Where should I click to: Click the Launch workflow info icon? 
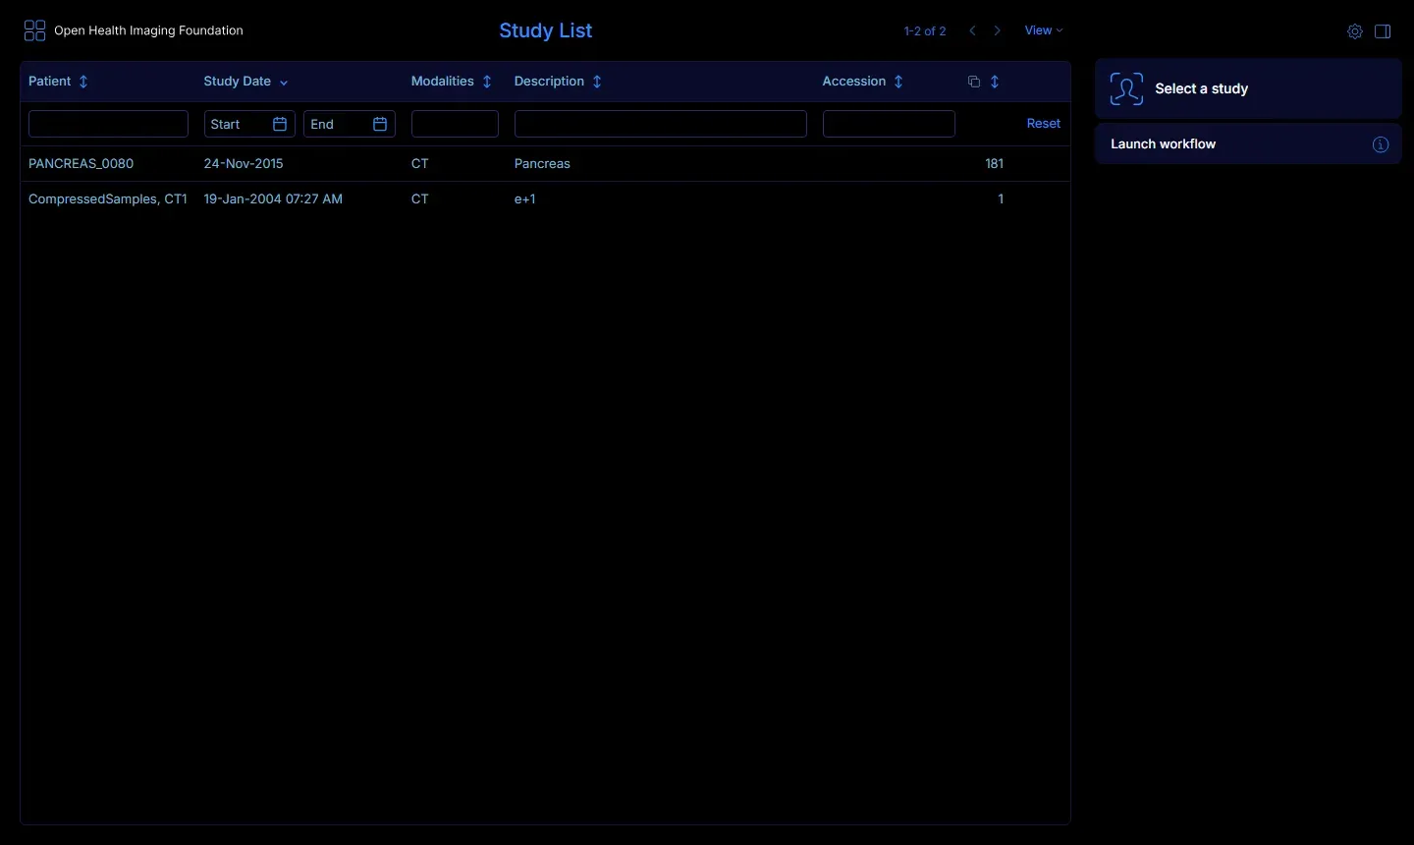point(1381,144)
